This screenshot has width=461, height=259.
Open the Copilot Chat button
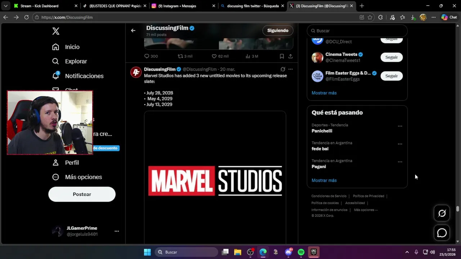pyautogui.click(x=449, y=17)
